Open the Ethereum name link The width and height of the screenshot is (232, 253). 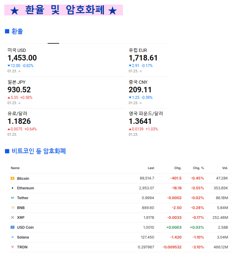tap(25, 188)
